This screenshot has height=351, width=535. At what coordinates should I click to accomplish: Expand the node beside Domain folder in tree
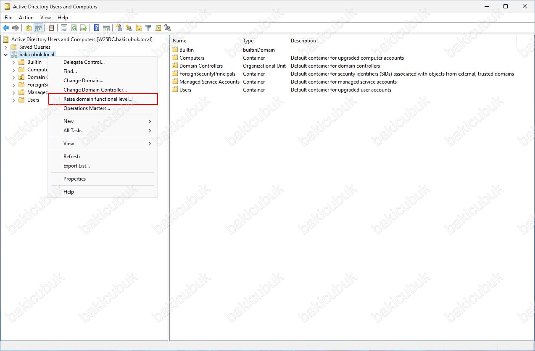point(13,77)
